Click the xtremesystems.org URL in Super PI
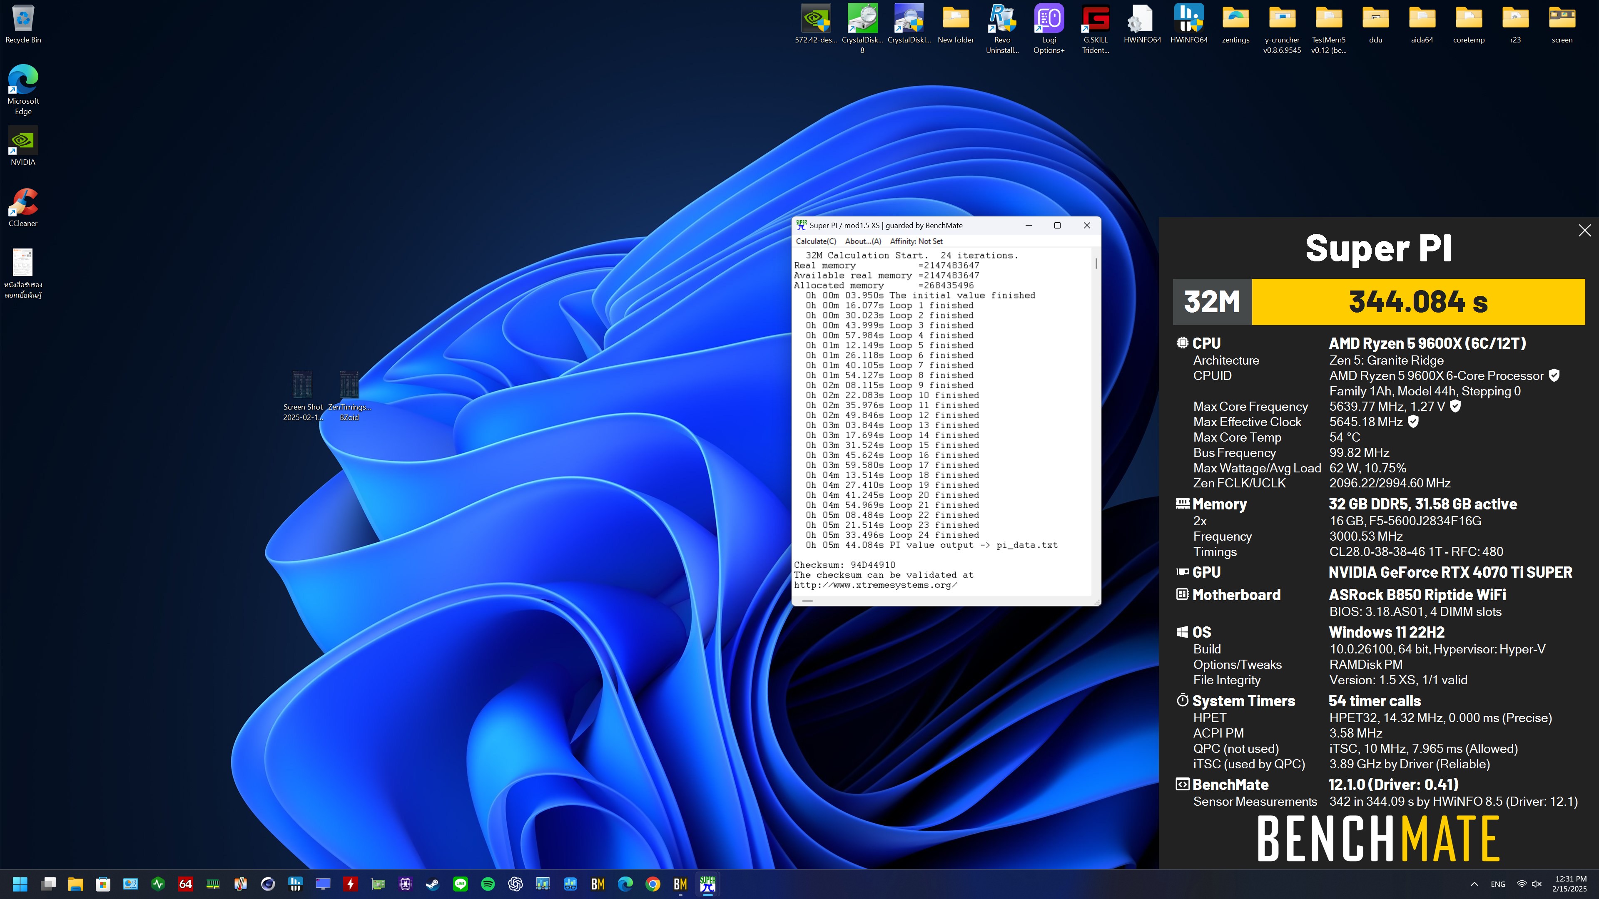This screenshot has height=899, width=1599. [x=875, y=585]
